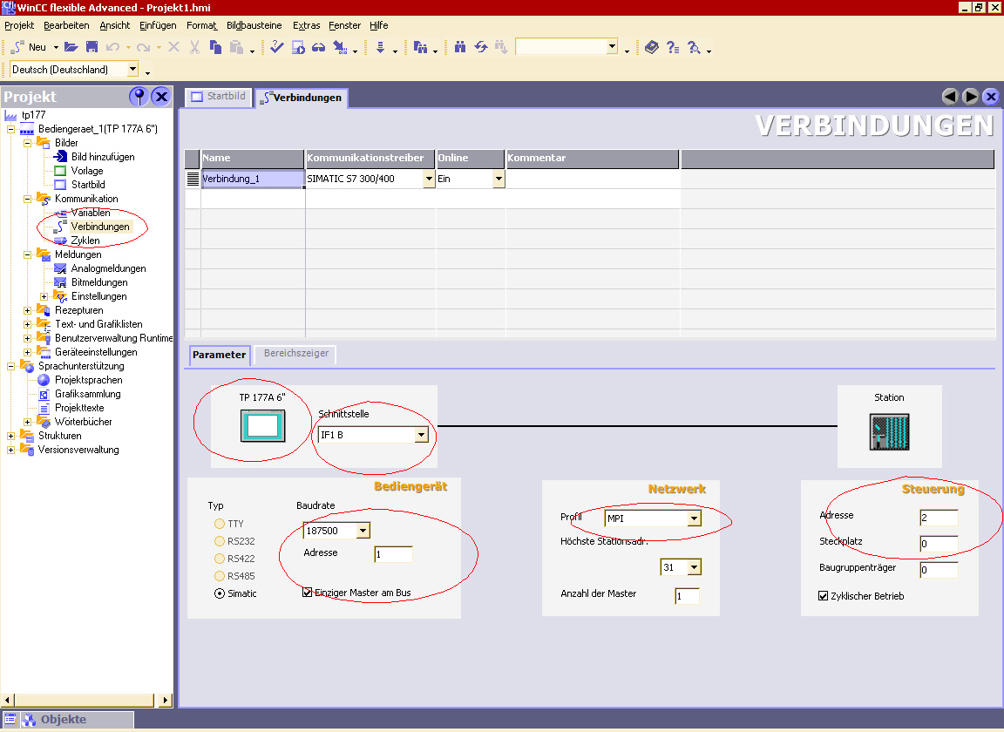Open the Deutsch (Deutschland) language dropdown
The width and height of the screenshot is (1004, 732).
(132, 69)
